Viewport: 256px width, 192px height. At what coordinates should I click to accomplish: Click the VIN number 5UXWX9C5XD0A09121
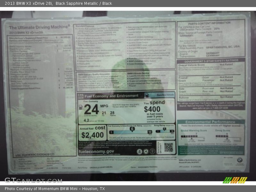coord(35,155)
